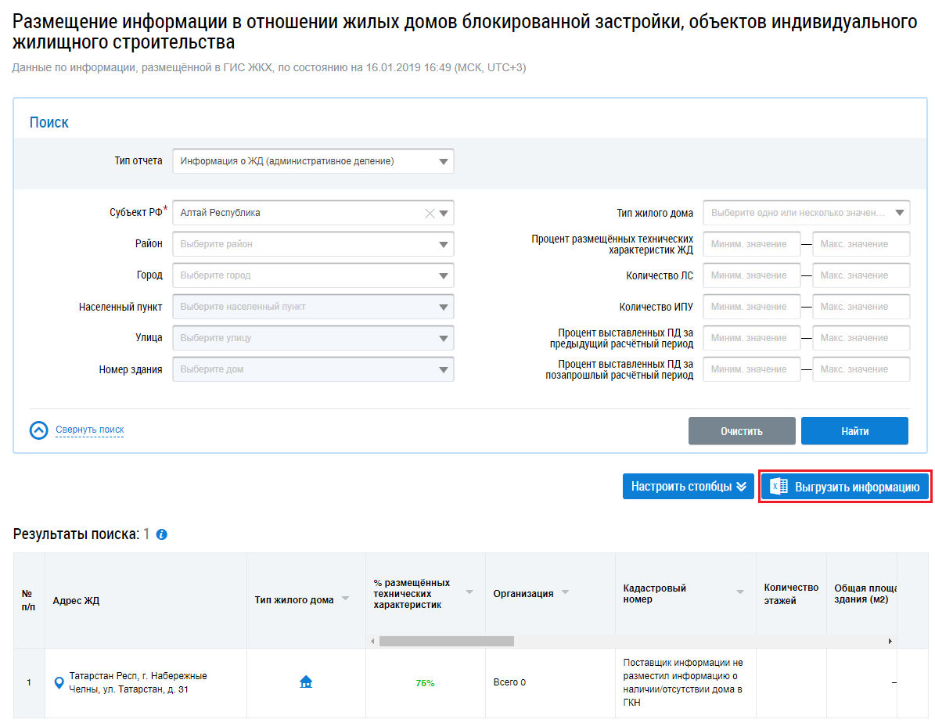Viewport: 935px width, 723px height.
Task: Open filter arrow for Организация column
Action: point(565,592)
